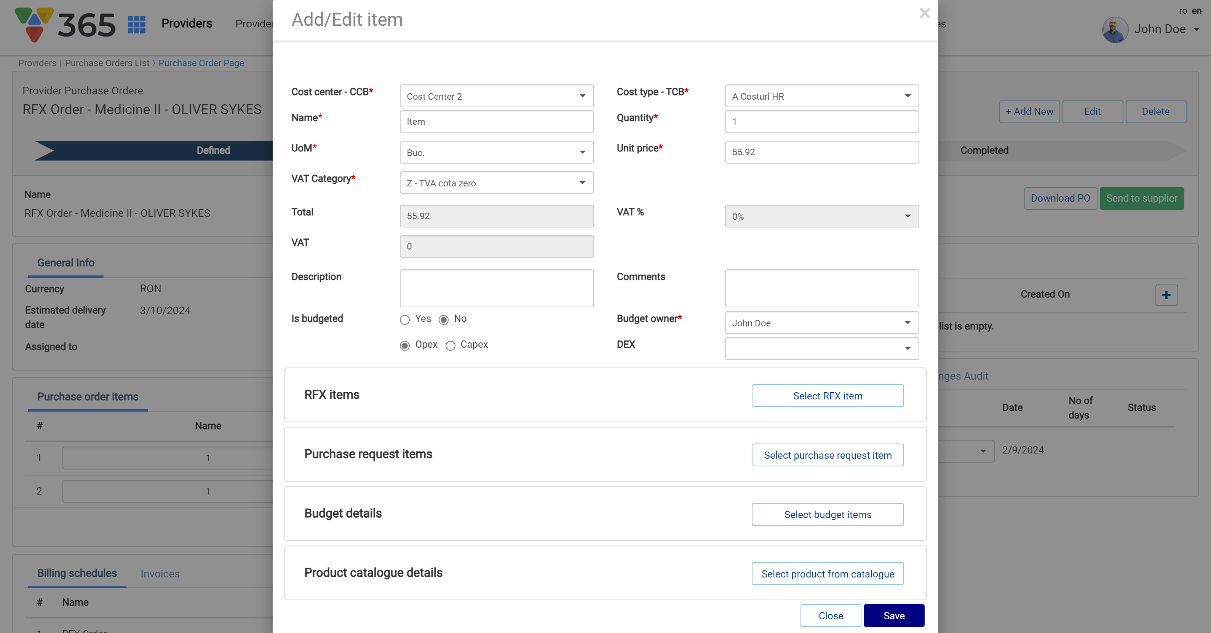Click into the Unit price field
The image size is (1211, 633).
(x=821, y=152)
